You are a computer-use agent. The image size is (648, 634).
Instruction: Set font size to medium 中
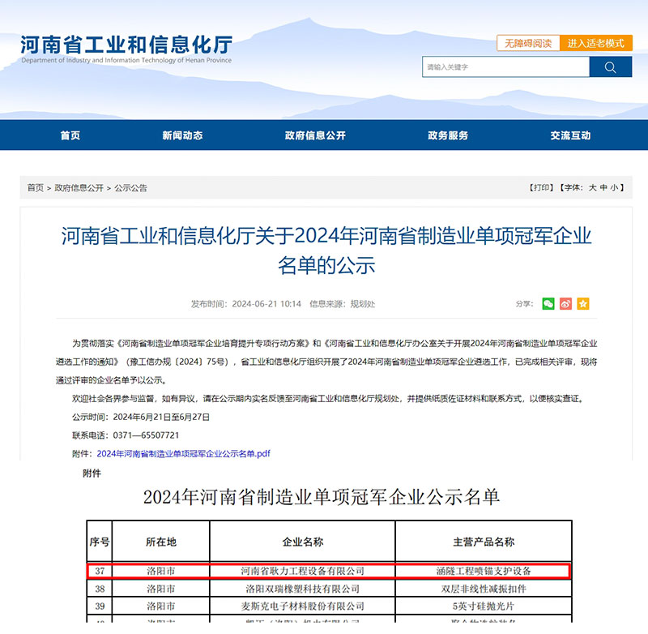coord(603,187)
